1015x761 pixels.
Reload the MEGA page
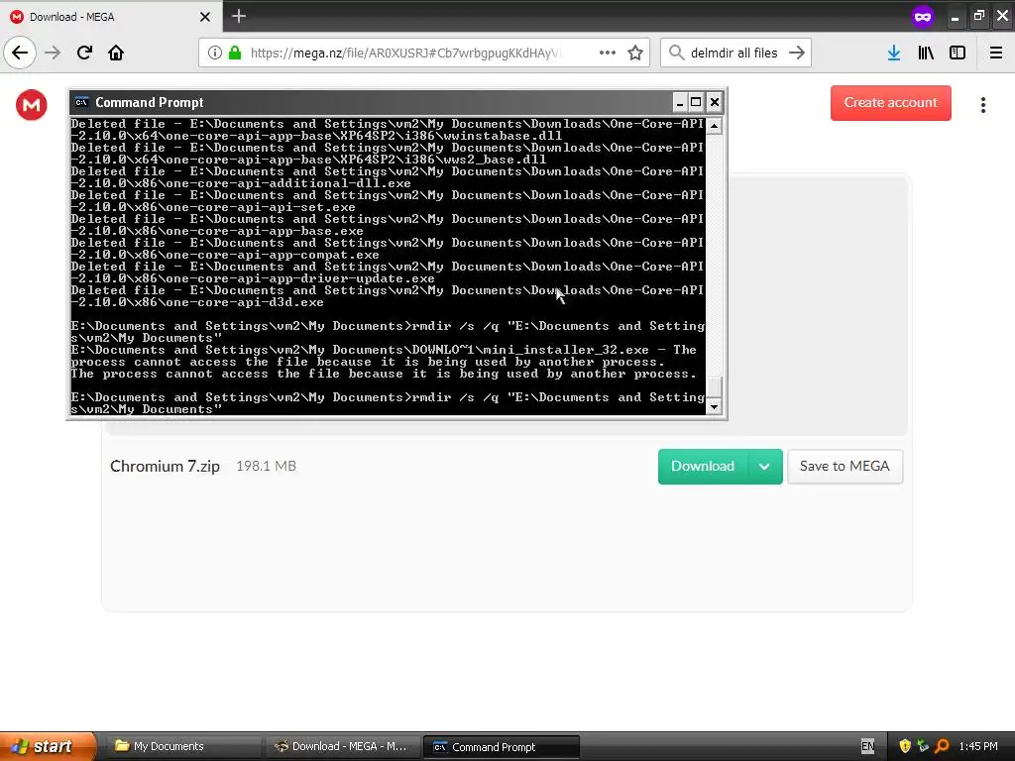pos(84,53)
